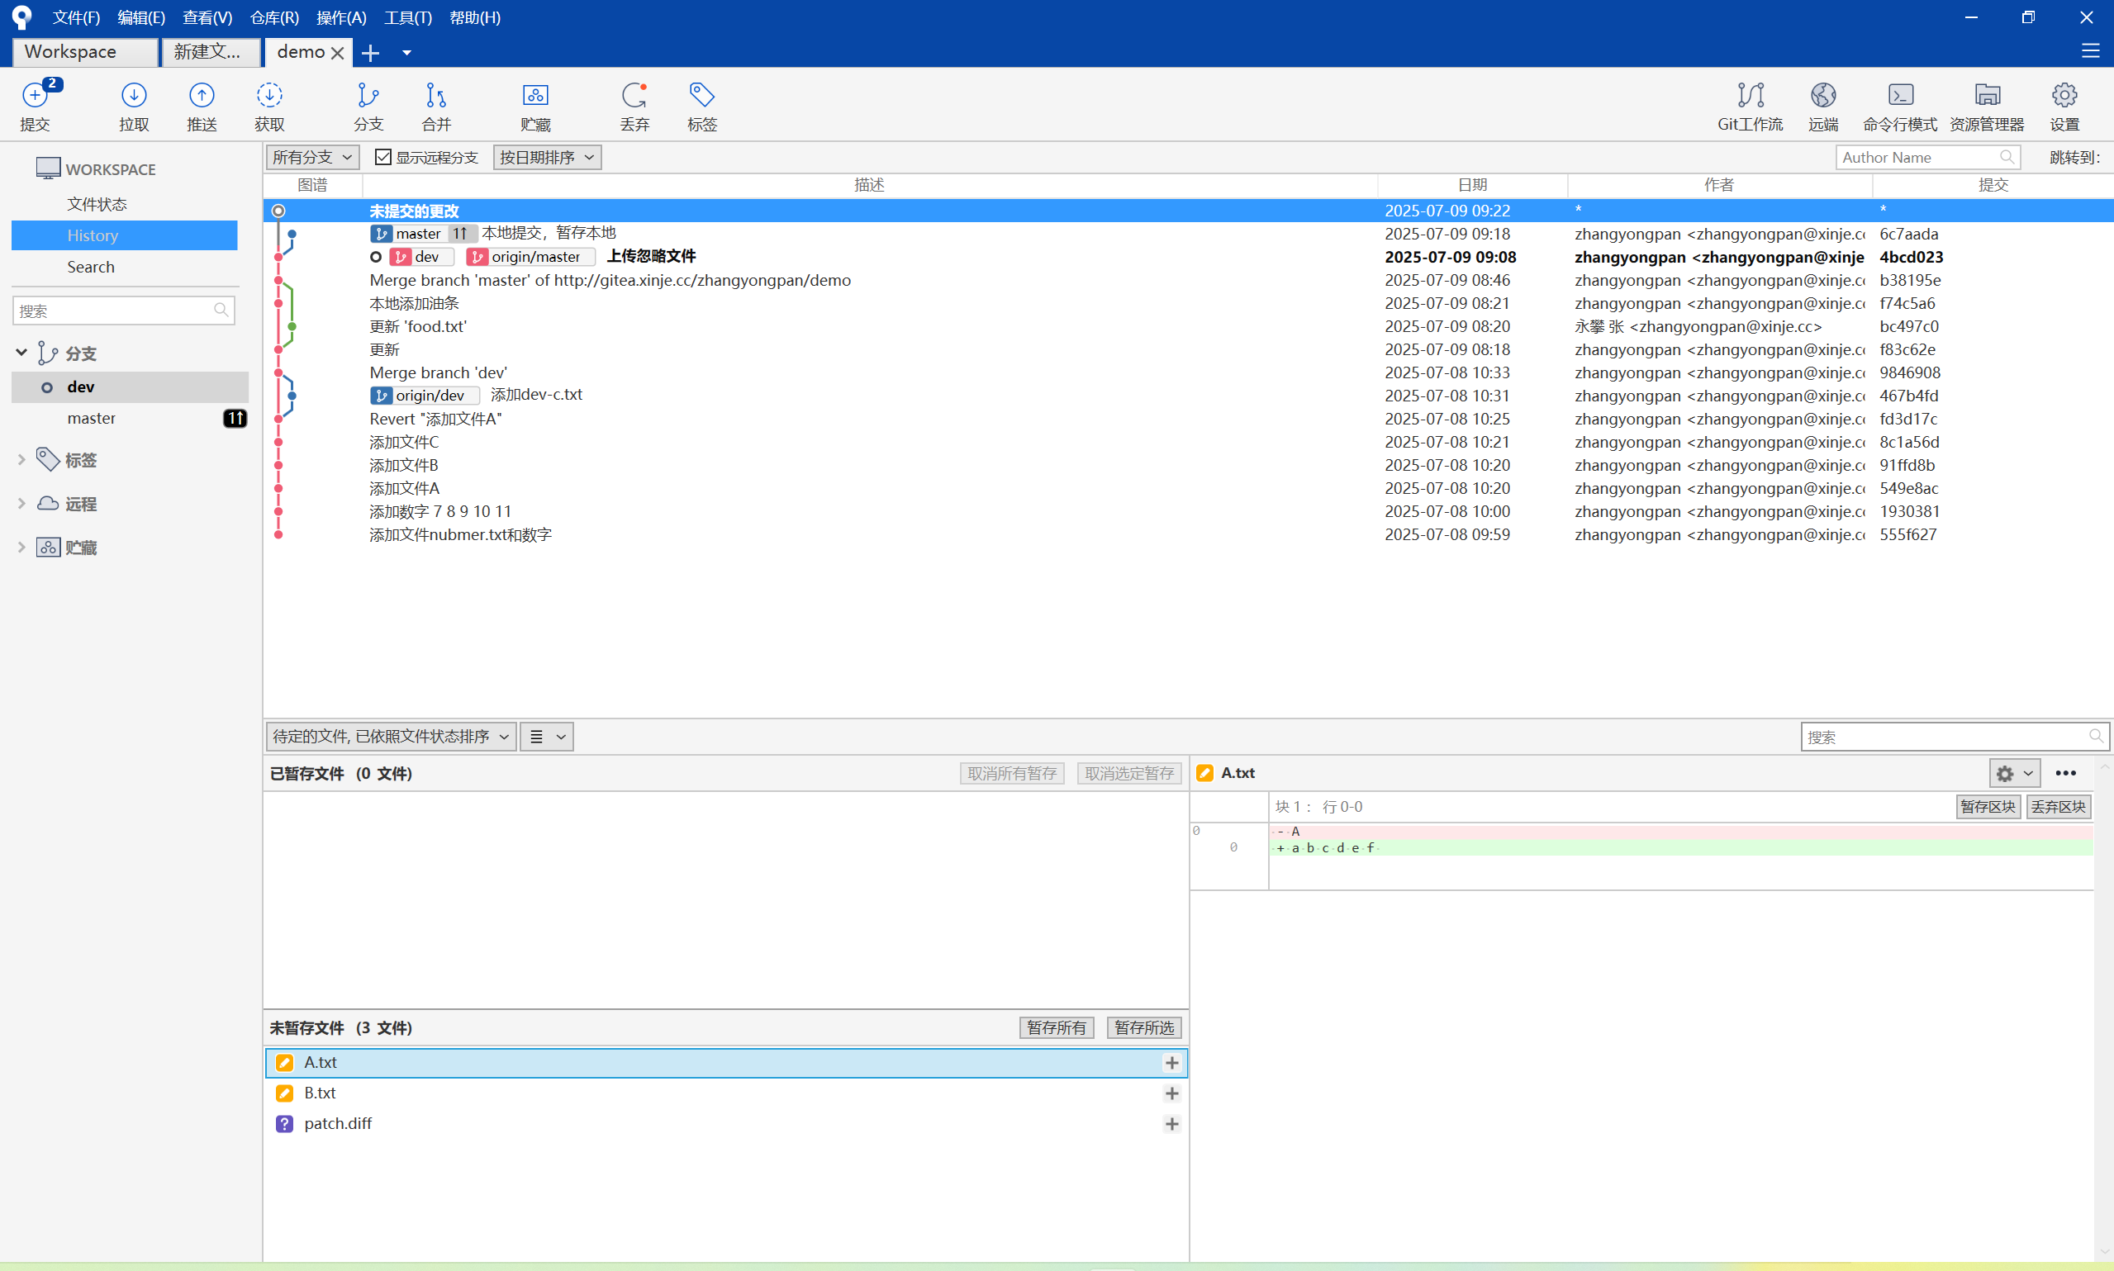Open the 工具(T) menu
2114x1271 pixels.
408,18
